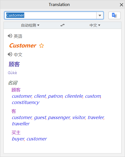Click the synonym custom

[x=93, y=96]
